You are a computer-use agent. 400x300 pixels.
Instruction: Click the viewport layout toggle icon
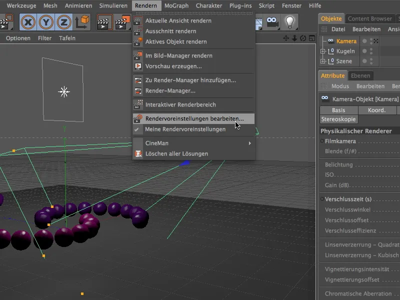[311, 38]
